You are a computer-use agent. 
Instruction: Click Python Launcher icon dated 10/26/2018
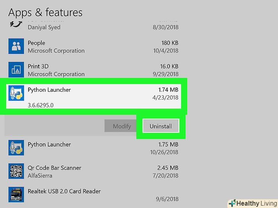point(16,148)
